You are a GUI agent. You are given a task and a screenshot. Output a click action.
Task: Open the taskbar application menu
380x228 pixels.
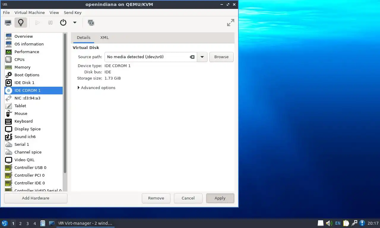tap(4, 223)
